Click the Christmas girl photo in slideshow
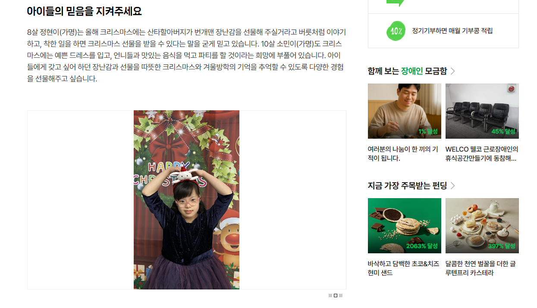This screenshot has height=308, width=537. (x=186, y=200)
